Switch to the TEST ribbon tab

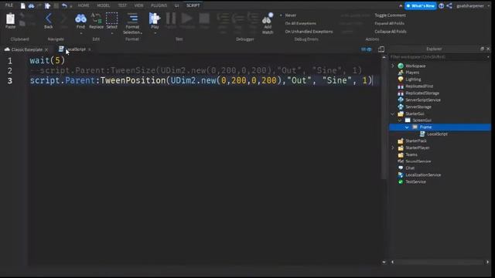click(122, 5)
